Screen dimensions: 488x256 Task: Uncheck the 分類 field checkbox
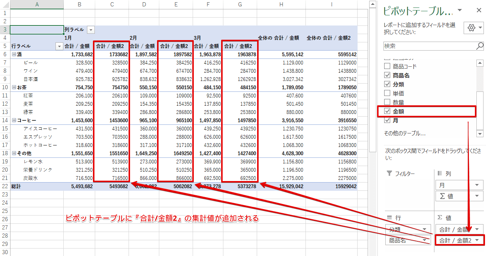tap(387, 84)
